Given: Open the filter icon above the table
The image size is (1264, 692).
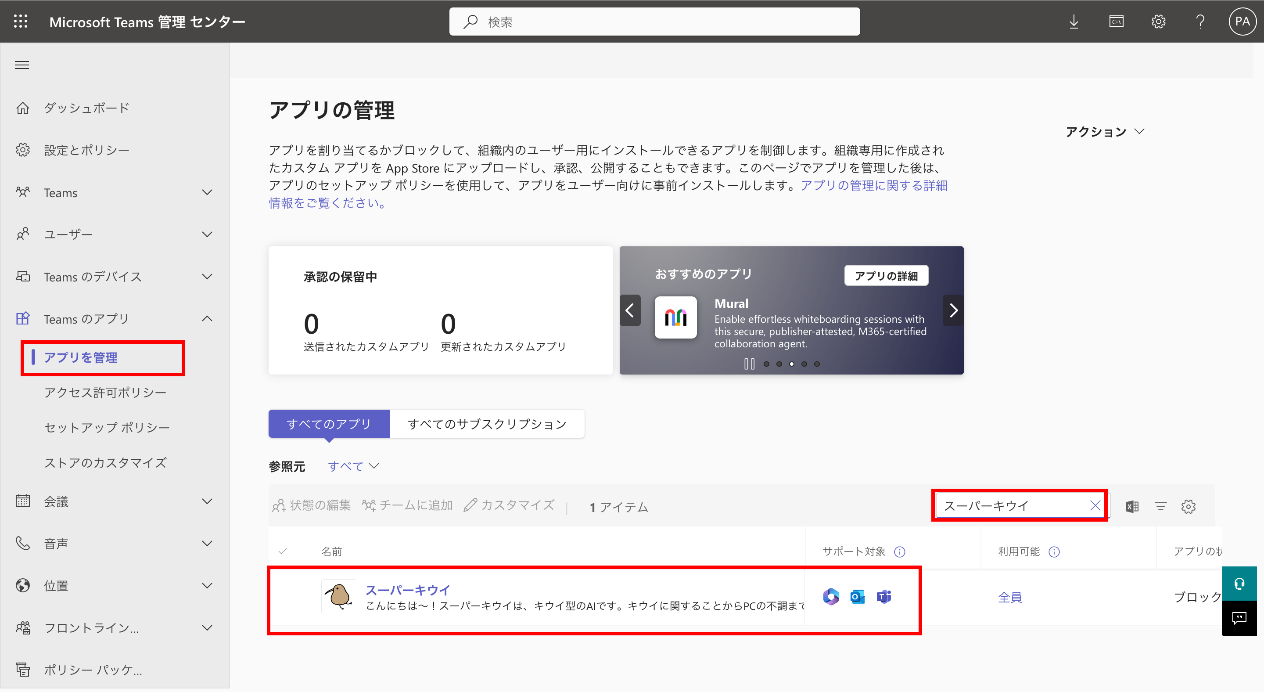Looking at the screenshot, I should (1160, 506).
